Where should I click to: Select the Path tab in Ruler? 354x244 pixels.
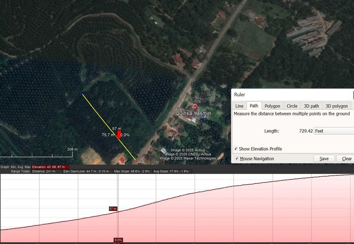tap(254, 106)
